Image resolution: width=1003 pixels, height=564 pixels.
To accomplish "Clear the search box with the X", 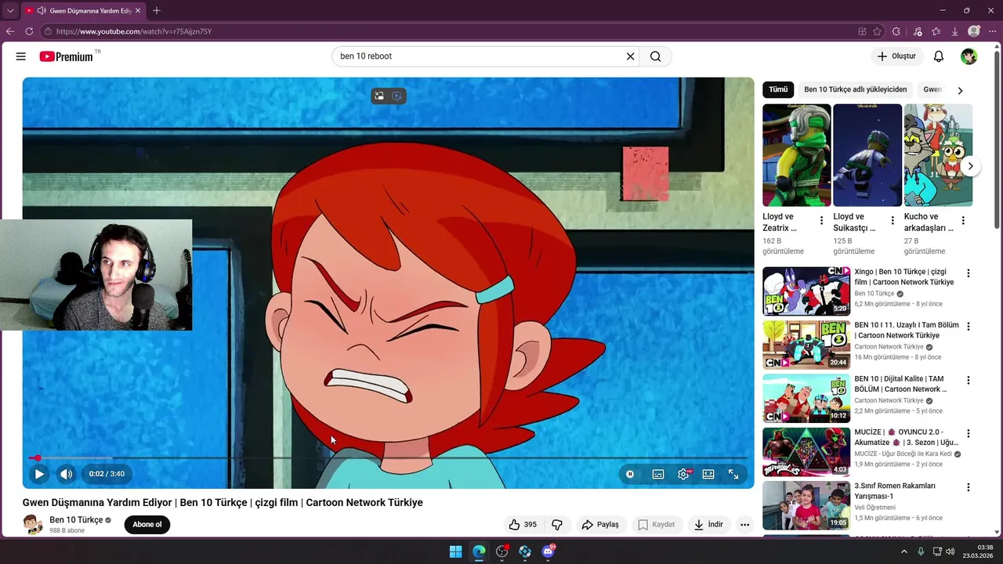I will click(x=630, y=56).
